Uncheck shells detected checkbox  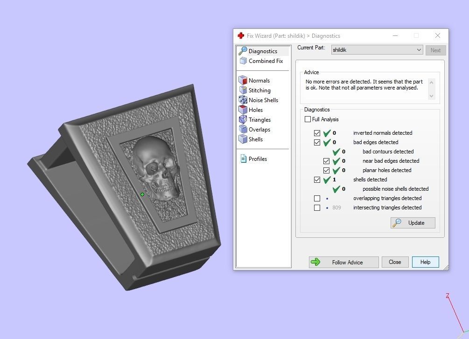point(317,180)
